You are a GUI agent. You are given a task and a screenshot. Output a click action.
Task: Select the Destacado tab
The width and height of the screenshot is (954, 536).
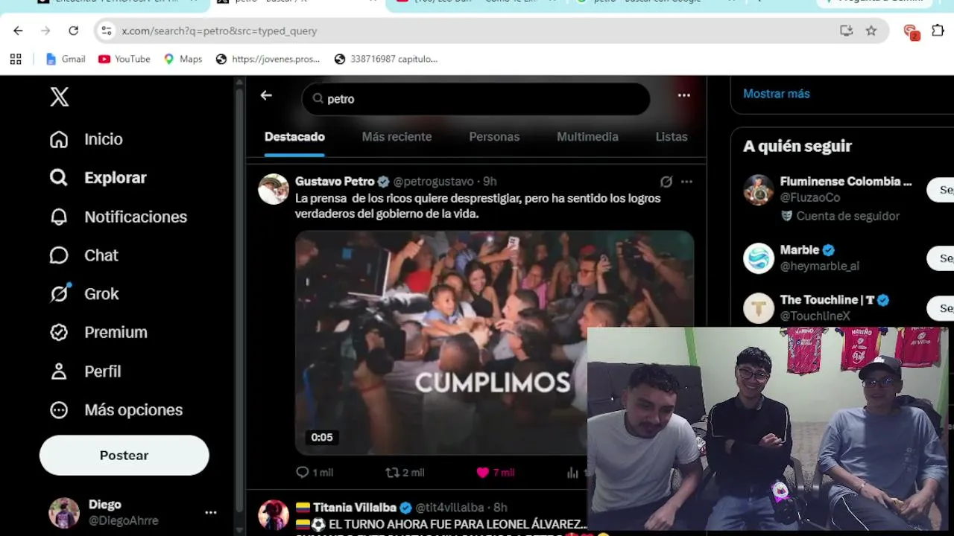coord(294,137)
